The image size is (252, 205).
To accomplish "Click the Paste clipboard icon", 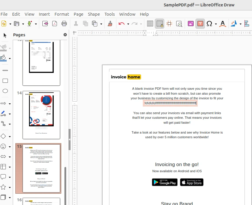I will point(95,24).
